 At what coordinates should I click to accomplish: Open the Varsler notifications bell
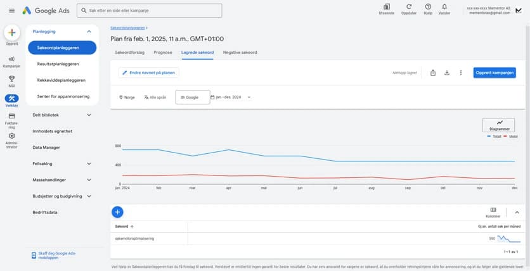coord(444,9)
